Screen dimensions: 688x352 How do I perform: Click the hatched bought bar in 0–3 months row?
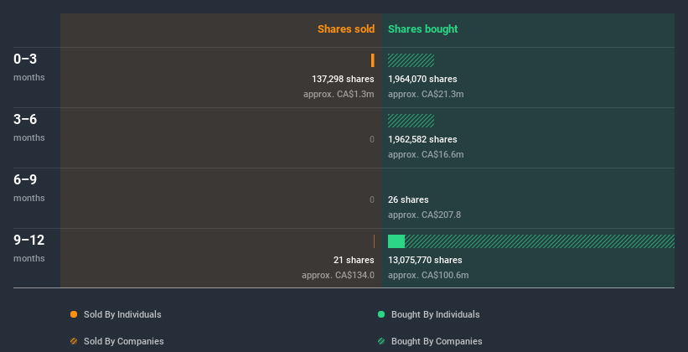point(411,60)
